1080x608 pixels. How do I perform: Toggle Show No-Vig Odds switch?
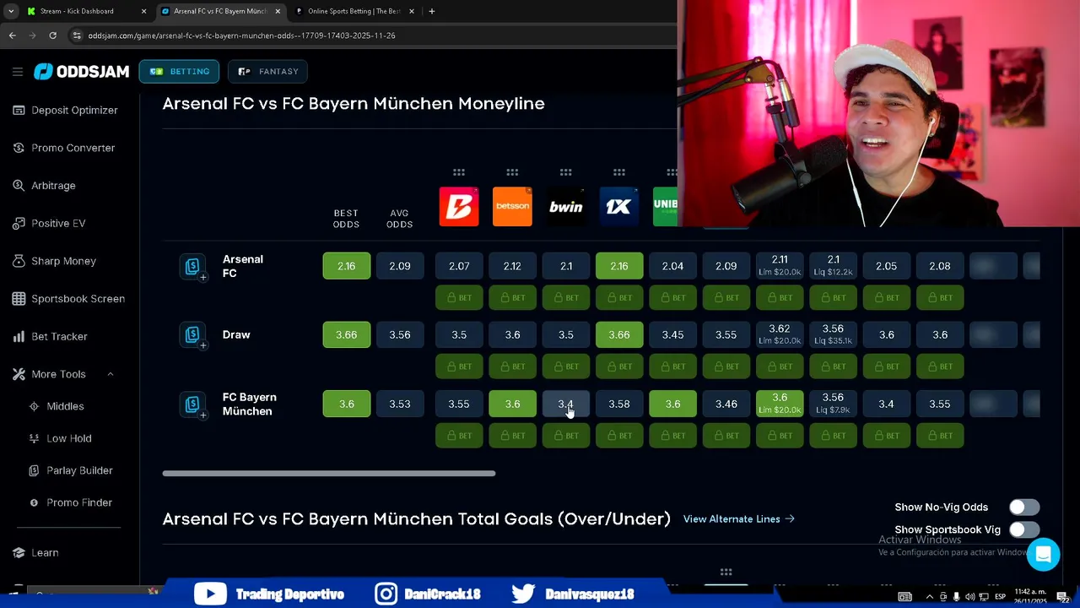point(1024,508)
